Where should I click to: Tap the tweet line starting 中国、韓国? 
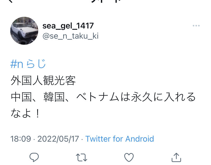103,97
